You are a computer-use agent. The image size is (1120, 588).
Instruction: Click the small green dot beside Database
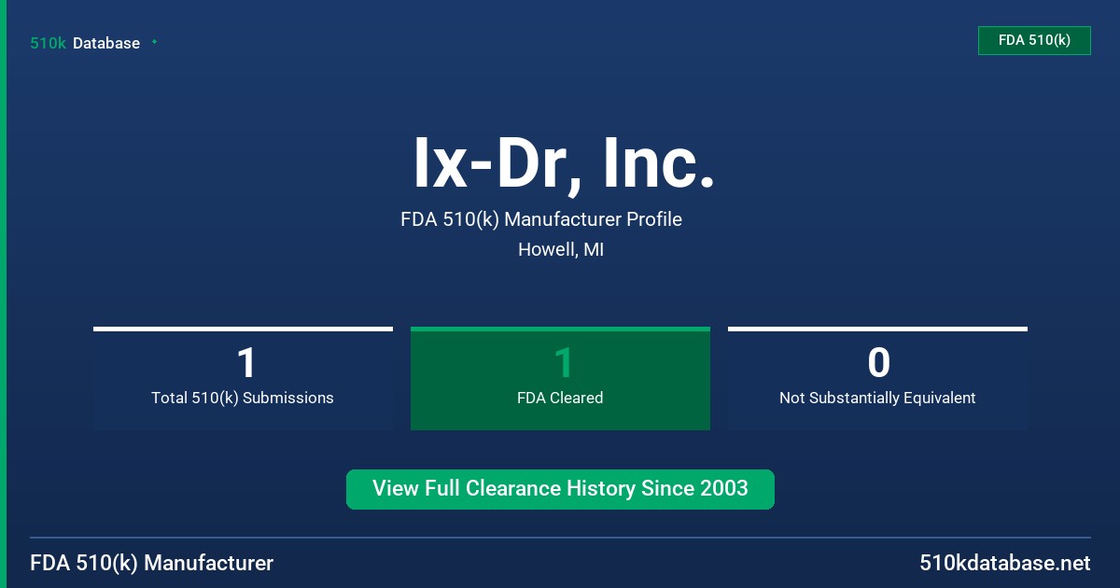(154, 42)
